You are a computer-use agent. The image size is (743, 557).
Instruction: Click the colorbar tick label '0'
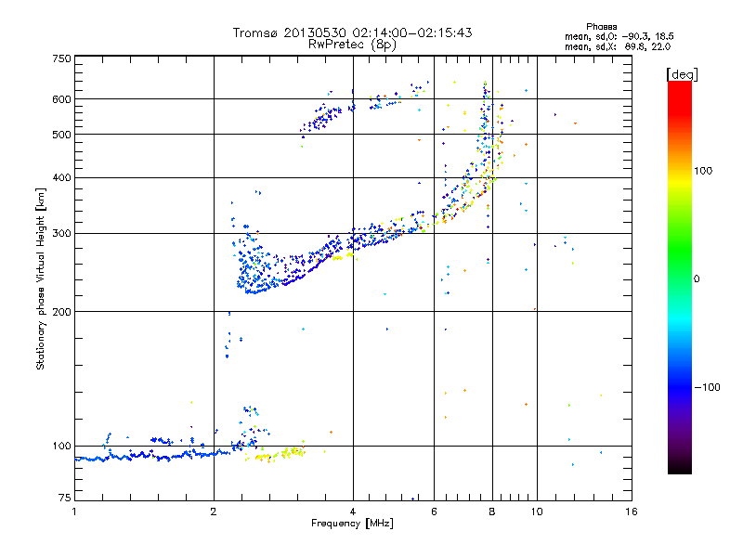(697, 279)
